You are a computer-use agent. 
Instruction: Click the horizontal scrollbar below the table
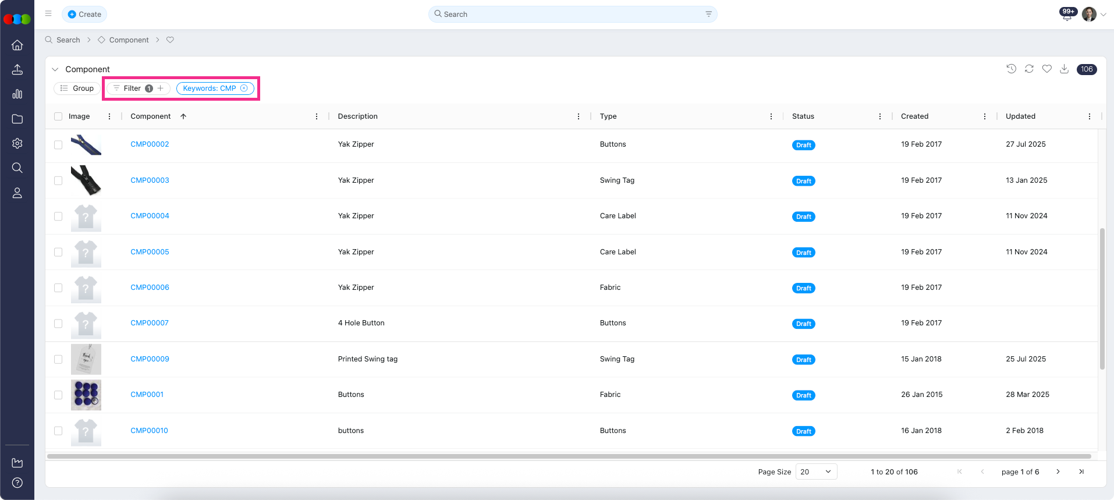click(x=569, y=456)
